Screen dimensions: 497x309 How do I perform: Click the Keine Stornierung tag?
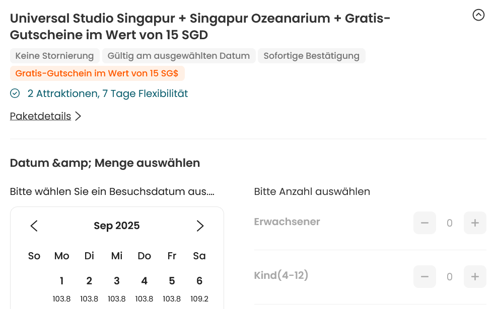[x=54, y=56]
